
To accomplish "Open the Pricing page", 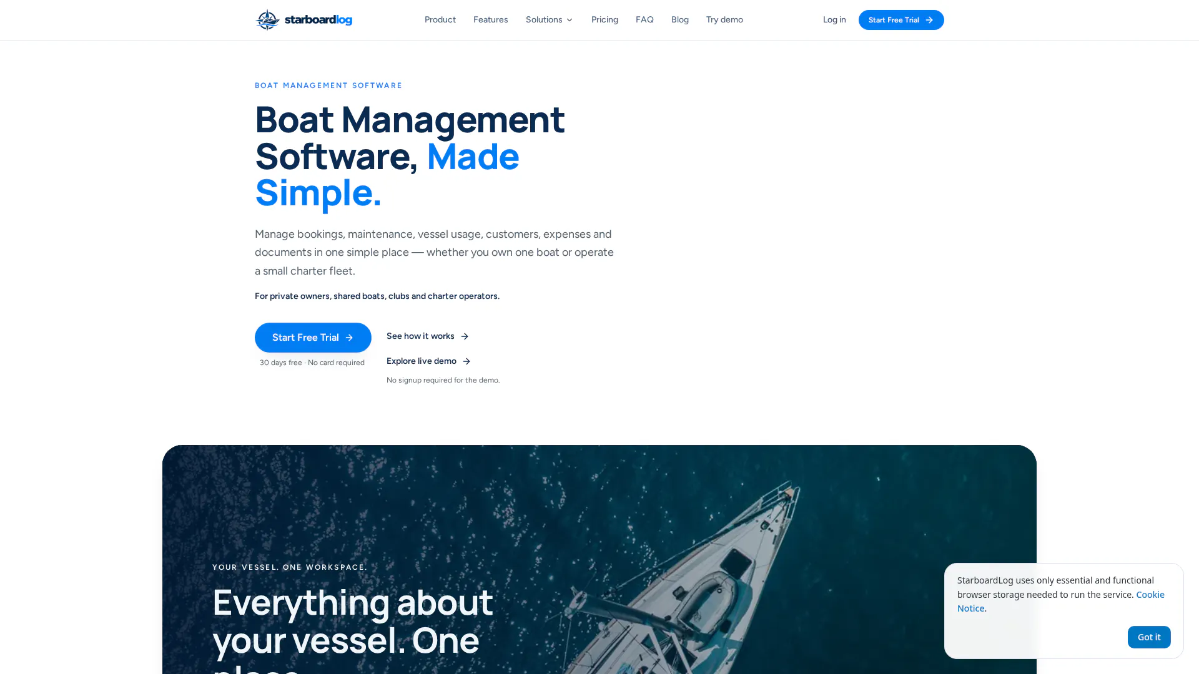I will (604, 20).
